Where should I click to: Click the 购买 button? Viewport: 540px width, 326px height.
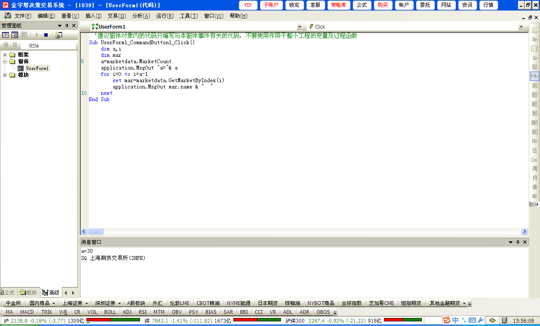click(383, 5)
